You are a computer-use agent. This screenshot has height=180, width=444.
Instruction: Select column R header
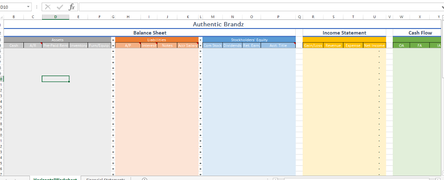click(313, 17)
